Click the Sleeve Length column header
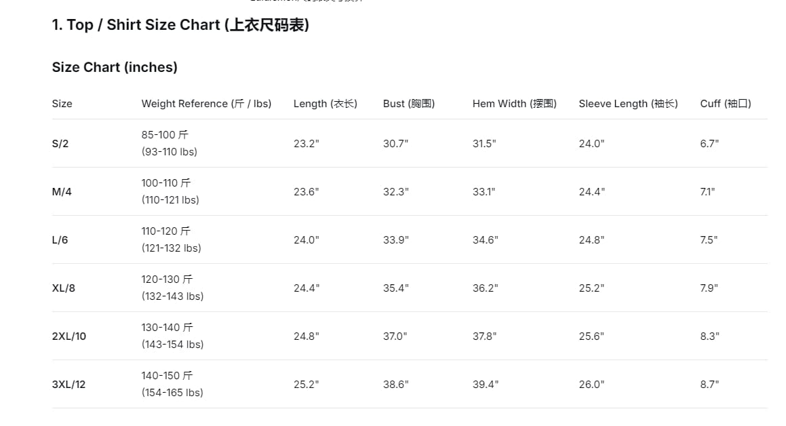This screenshot has width=786, height=426. pyautogui.click(x=629, y=104)
